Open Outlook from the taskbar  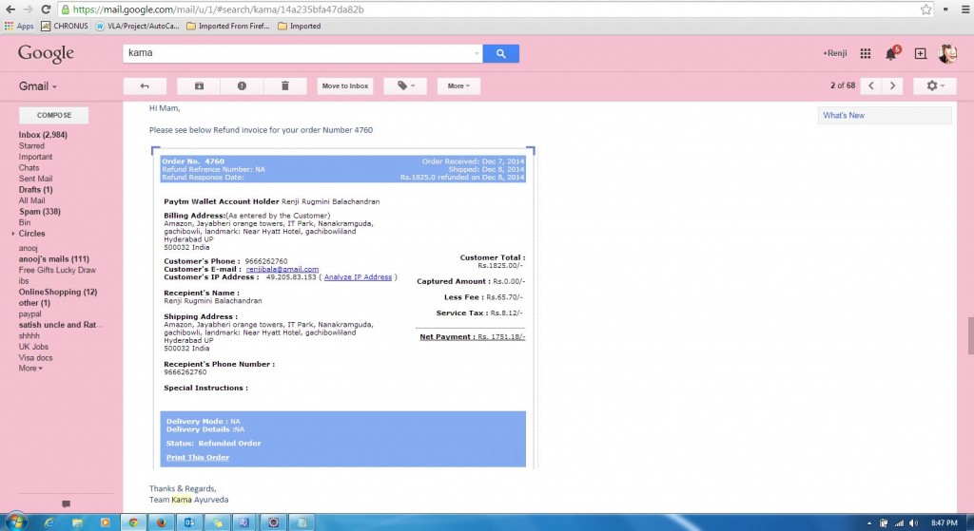(x=189, y=522)
